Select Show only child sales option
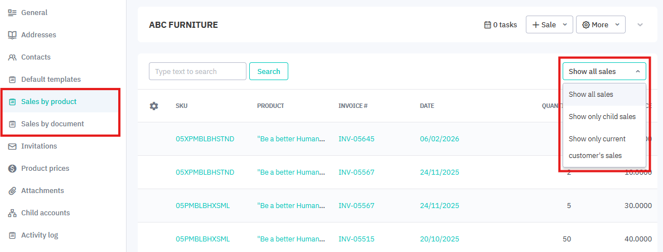This screenshot has height=252, width=663. click(602, 117)
